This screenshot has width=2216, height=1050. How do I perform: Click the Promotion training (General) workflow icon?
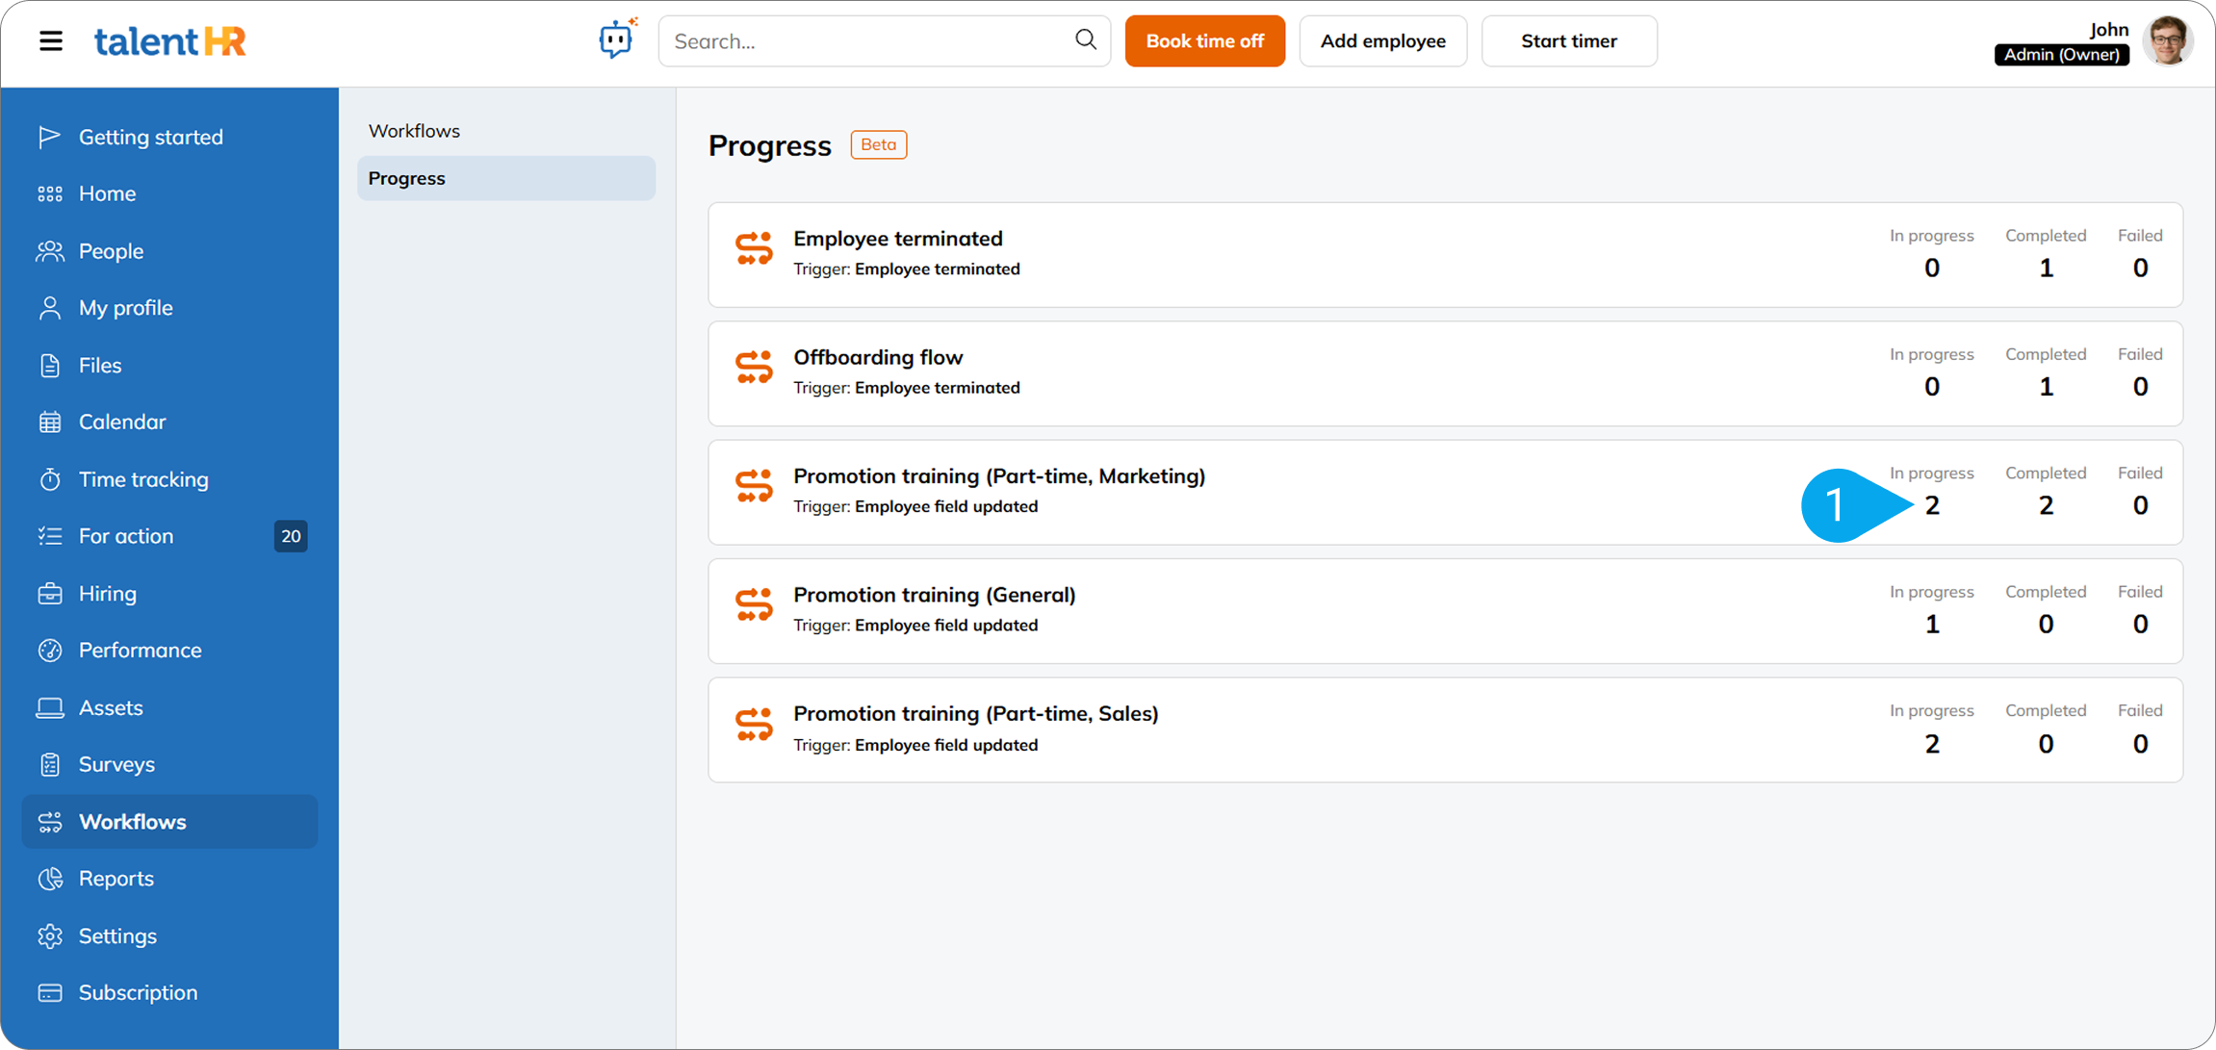pyautogui.click(x=754, y=604)
